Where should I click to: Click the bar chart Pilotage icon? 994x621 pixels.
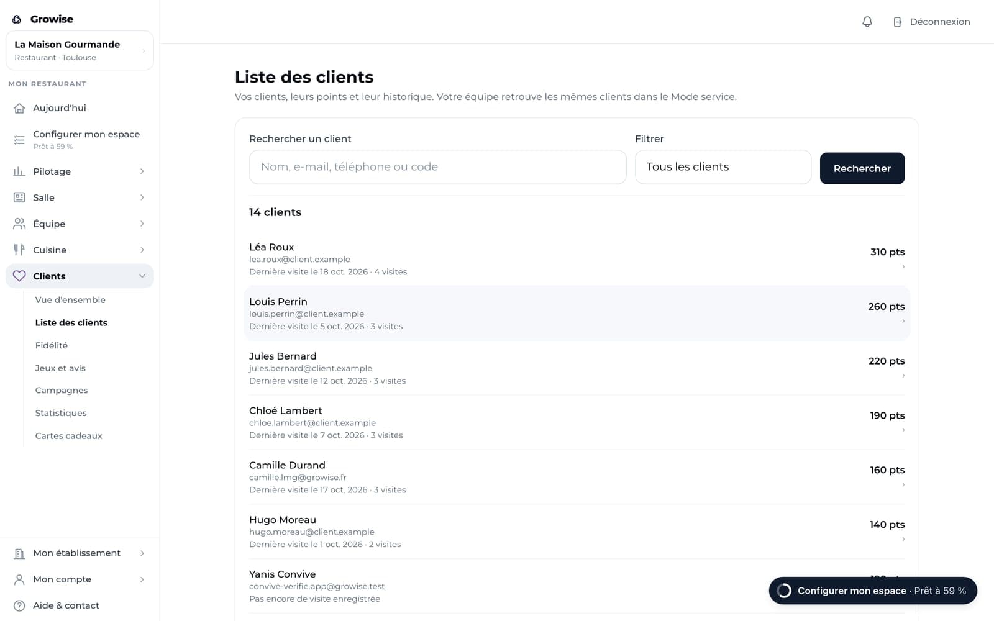pyautogui.click(x=19, y=171)
